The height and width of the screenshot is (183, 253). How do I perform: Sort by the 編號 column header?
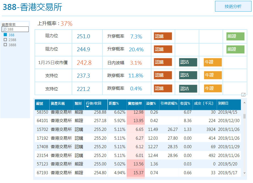pyautogui.click(x=42, y=105)
